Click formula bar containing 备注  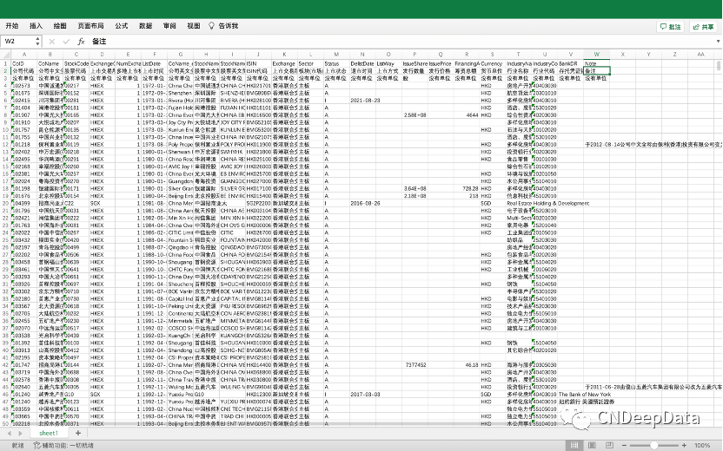401,42
